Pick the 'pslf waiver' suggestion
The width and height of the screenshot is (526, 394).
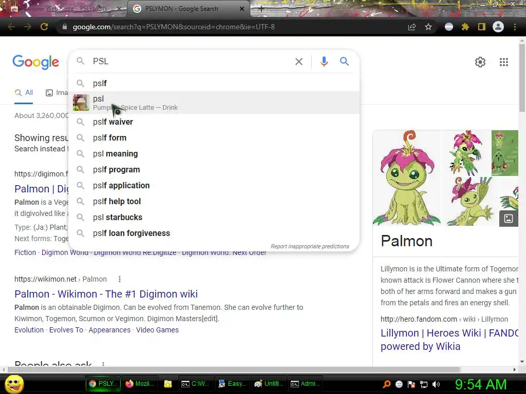214,122
